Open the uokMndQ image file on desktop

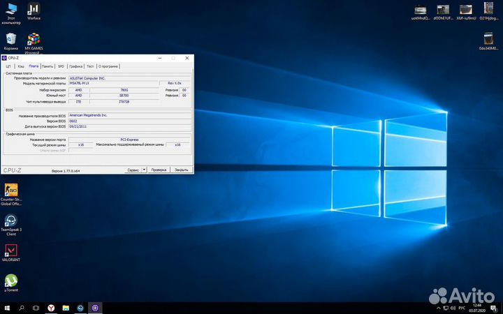point(421,12)
